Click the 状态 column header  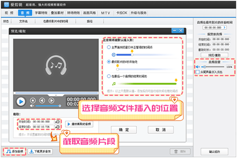click(x=6, y=21)
